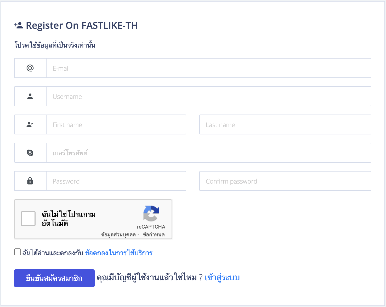Tick the reCAPTCHA not-a-robot checkbox
Viewport: 386px width, 307px height.
coord(28,219)
